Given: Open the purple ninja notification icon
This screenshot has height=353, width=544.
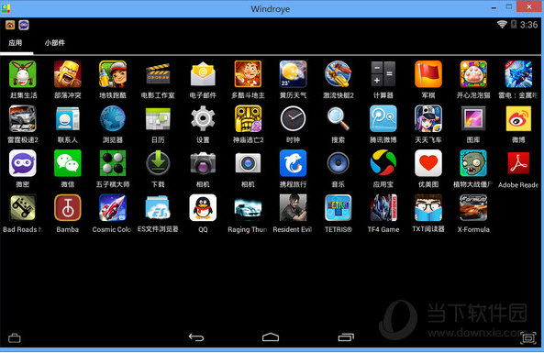Looking at the screenshot, I should click(x=24, y=25).
